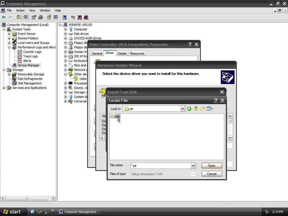Click the Print toolbar icon
Screen dimensions: 288x216
[40, 17]
